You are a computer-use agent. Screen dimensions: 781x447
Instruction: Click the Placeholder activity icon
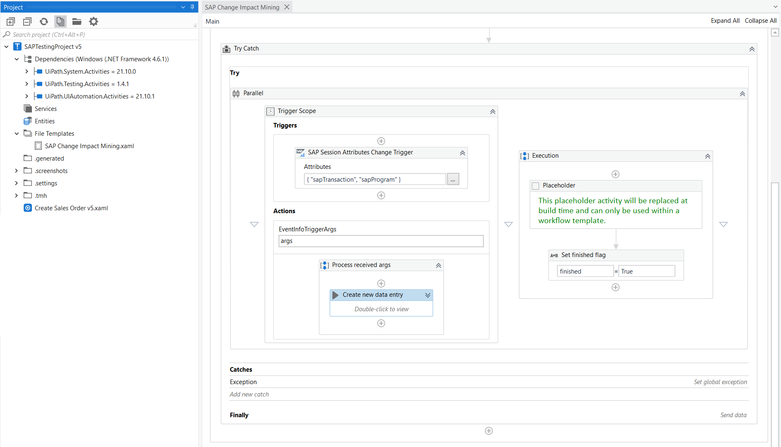(535, 186)
